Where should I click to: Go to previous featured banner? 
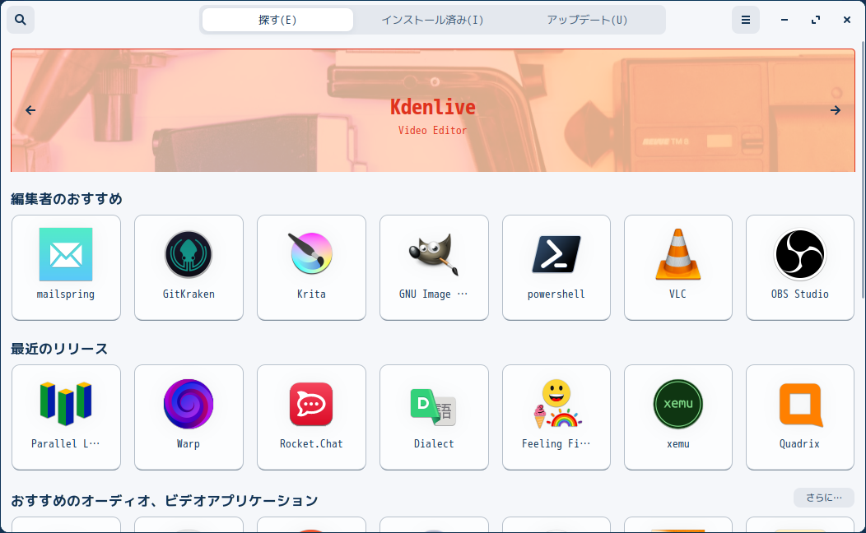30,110
